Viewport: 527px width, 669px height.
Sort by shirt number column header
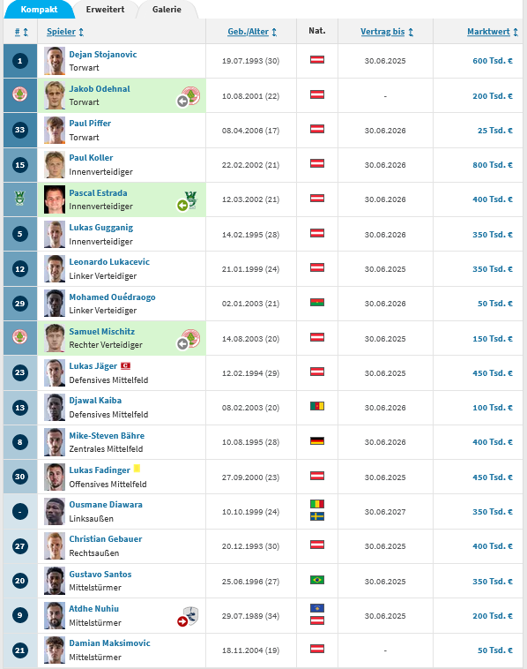point(21,32)
